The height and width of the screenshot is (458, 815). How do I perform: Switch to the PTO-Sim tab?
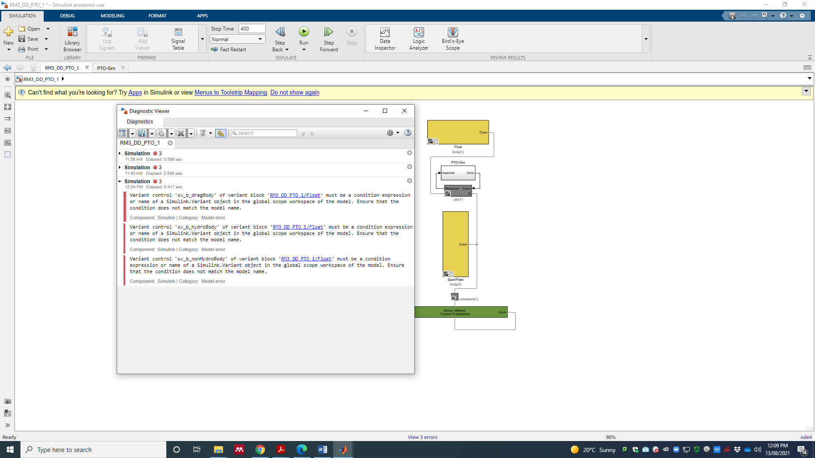click(x=106, y=67)
